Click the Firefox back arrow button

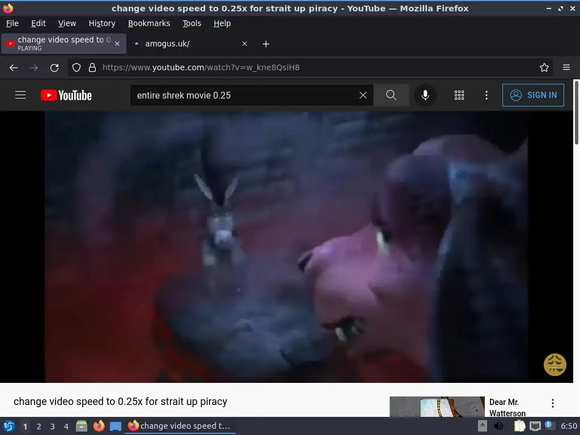(14, 68)
